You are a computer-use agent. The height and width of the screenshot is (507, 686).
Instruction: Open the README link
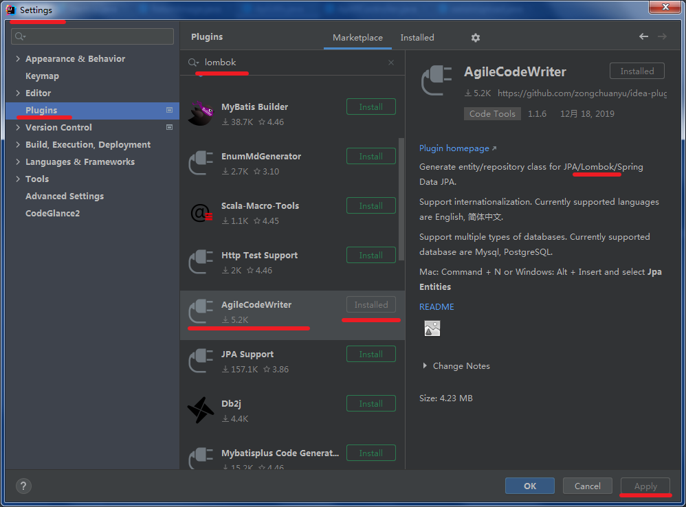coord(436,307)
